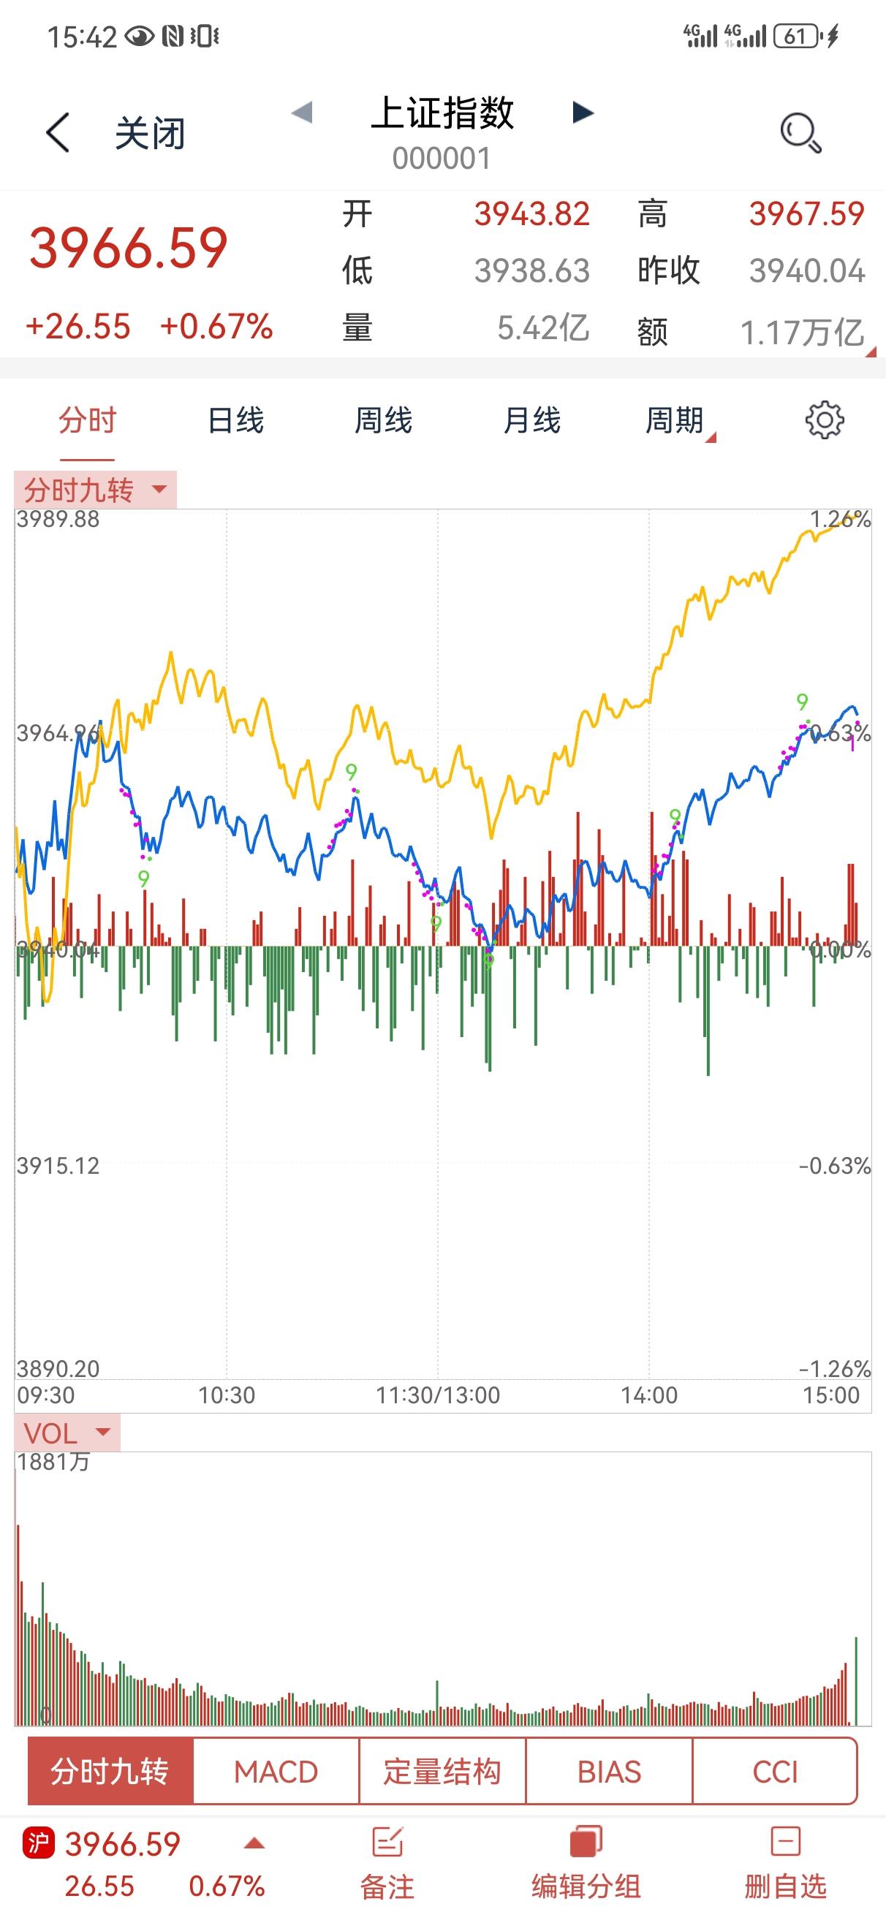Go to next stock with right triangle
This screenshot has width=886, height=1912.
pyautogui.click(x=583, y=113)
